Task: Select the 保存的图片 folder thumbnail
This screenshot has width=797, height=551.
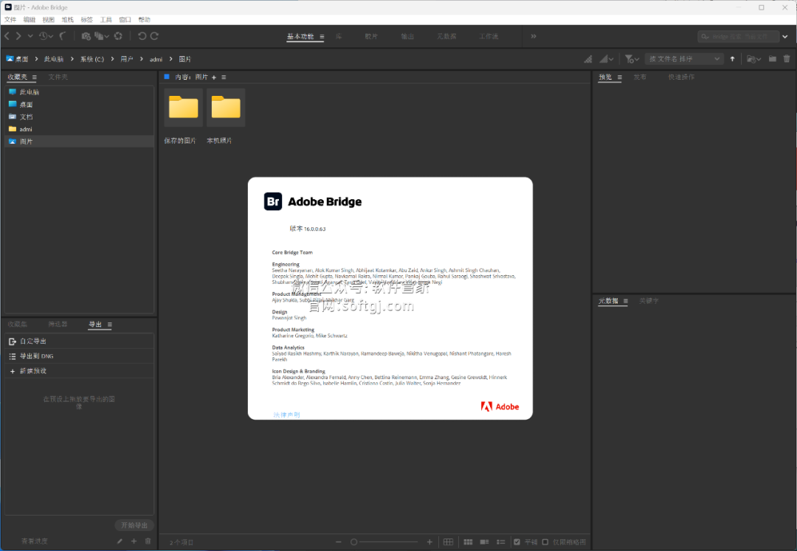Action: coord(183,108)
